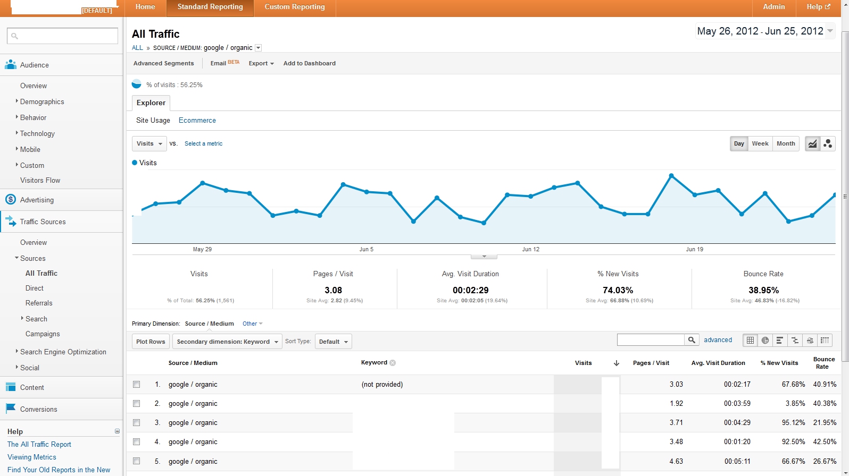Image resolution: width=849 pixels, height=476 pixels.
Task: Open the Sort Type Default dropdown
Action: pyautogui.click(x=334, y=342)
